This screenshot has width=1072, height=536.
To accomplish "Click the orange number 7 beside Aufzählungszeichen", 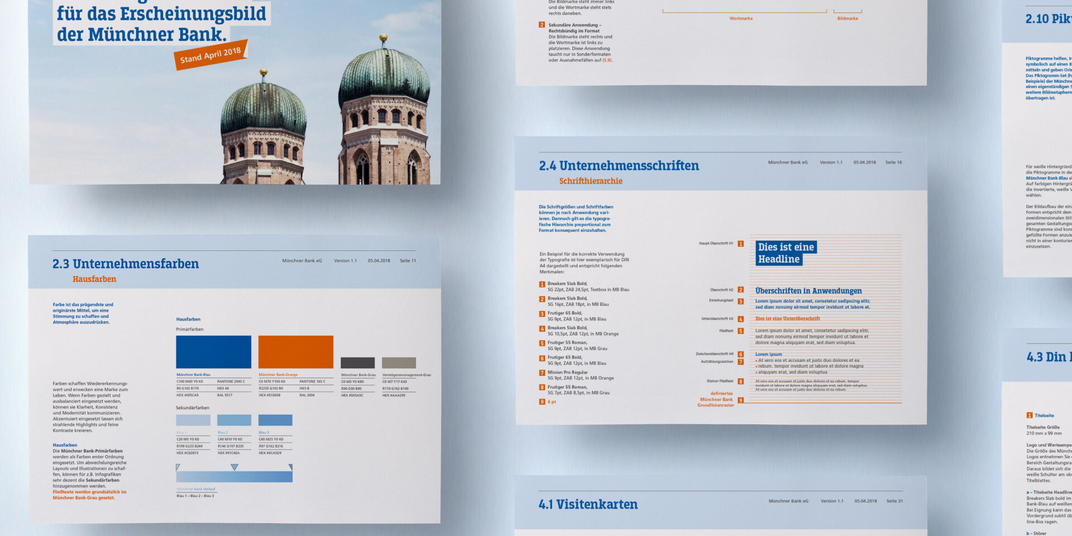I will [x=741, y=362].
